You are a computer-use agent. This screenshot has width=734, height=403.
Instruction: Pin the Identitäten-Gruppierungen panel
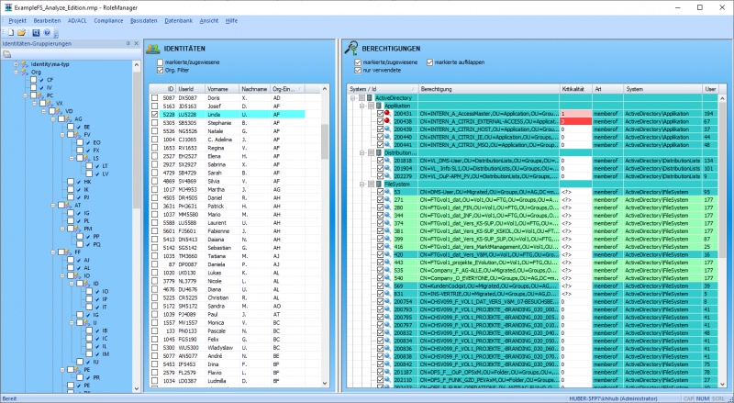tap(127, 43)
